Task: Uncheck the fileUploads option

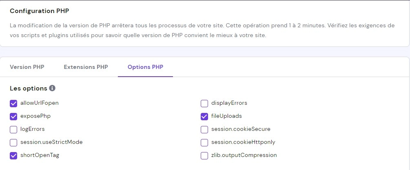Action: click(x=204, y=116)
